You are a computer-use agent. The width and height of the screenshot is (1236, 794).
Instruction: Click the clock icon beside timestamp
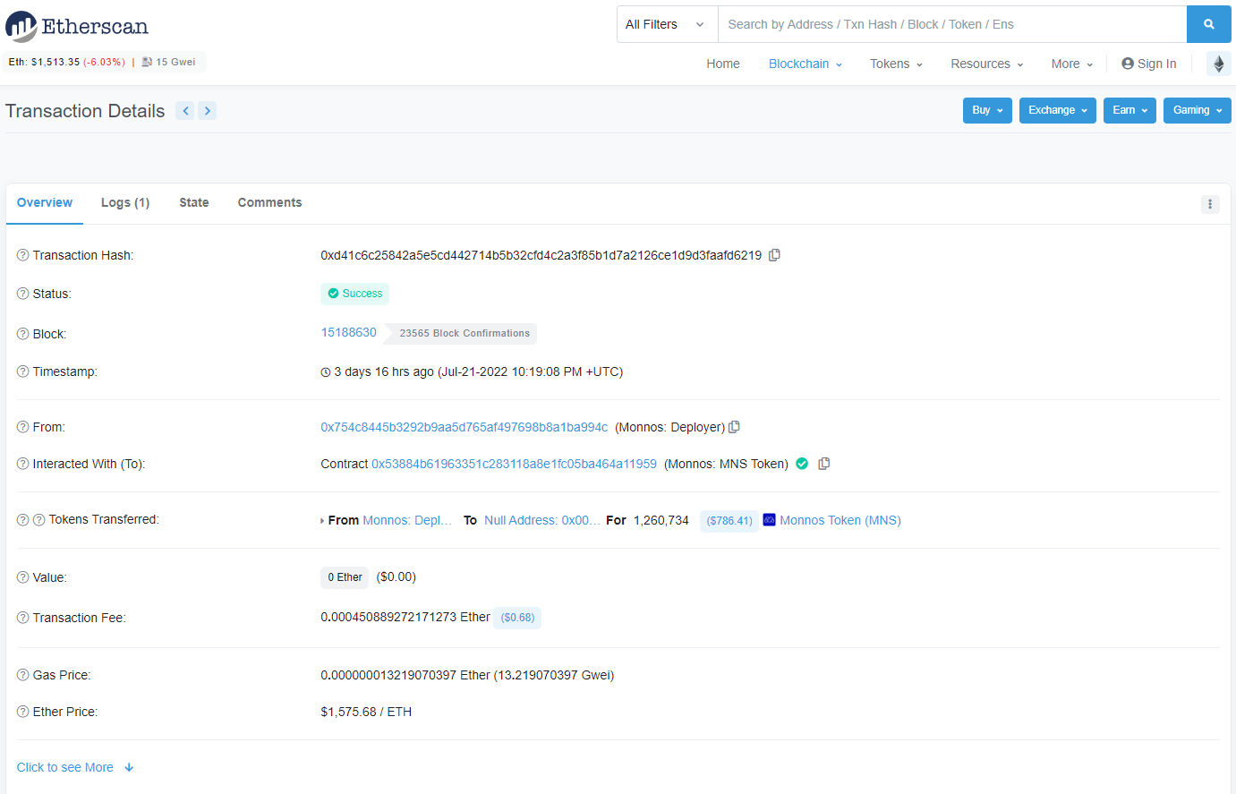point(326,372)
